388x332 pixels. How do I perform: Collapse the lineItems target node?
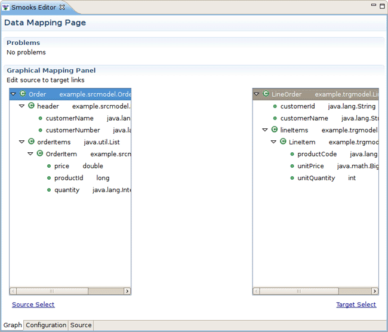(265, 130)
